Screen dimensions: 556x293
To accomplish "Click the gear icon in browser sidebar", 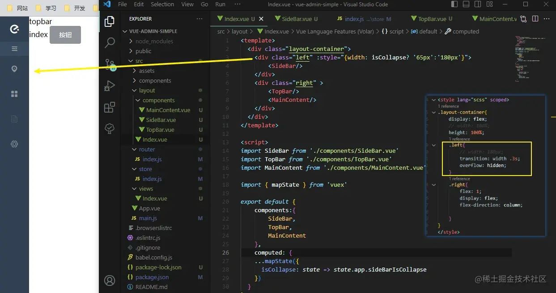I will (14, 144).
